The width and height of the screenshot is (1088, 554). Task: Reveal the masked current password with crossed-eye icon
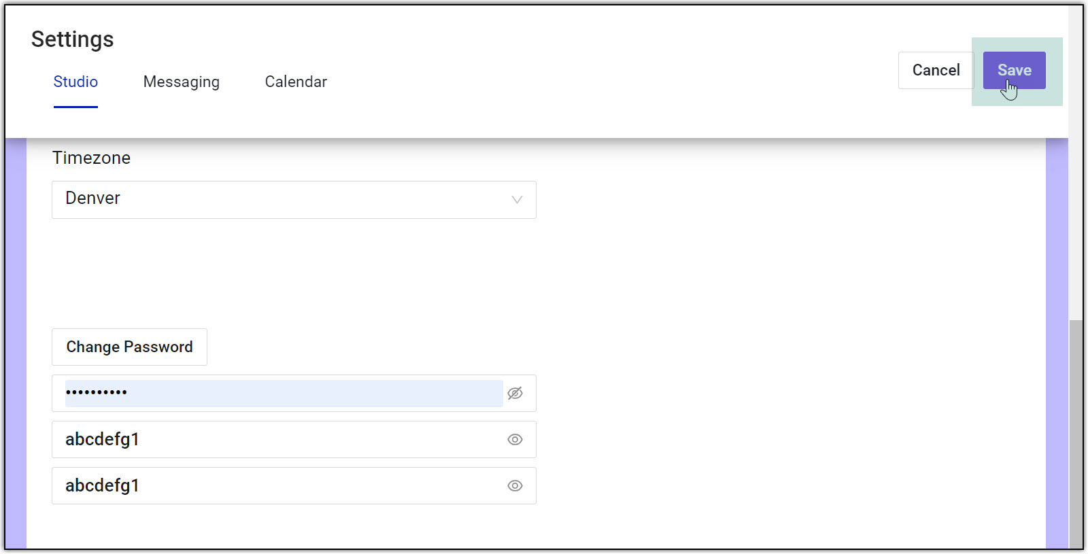pos(515,394)
